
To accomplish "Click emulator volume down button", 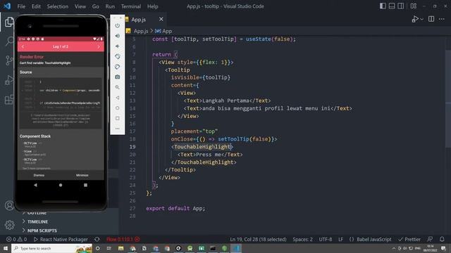I will [x=118, y=46].
